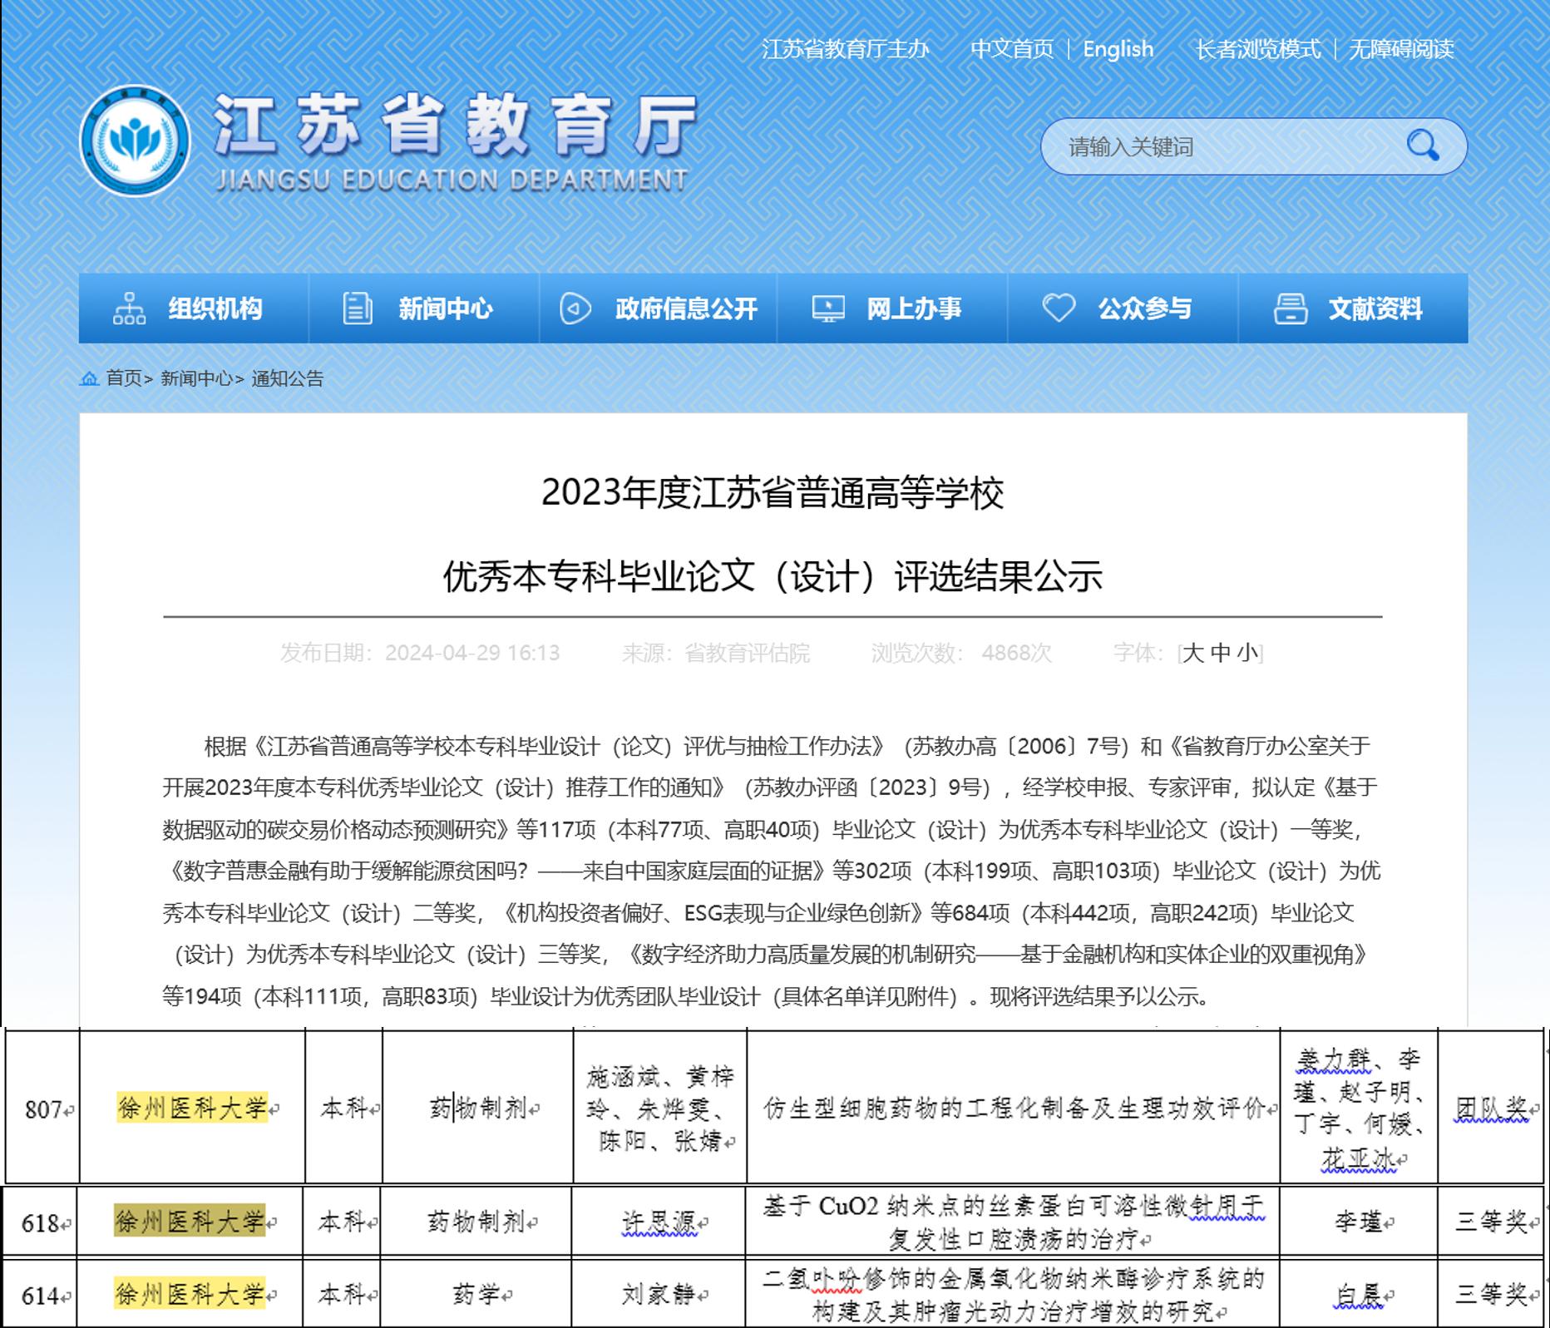Open the 政府信息公开 menu
The width and height of the screenshot is (1550, 1328).
pos(659,309)
